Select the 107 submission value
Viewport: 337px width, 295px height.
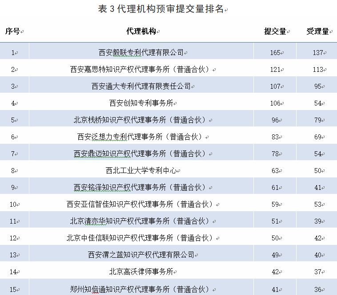click(x=275, y=86)
